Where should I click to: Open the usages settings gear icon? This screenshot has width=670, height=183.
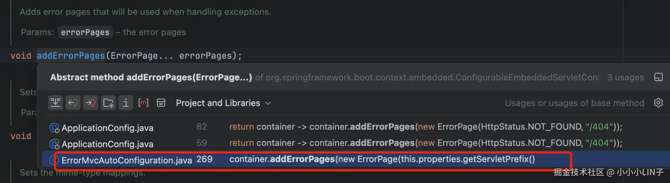coord(658,103)
